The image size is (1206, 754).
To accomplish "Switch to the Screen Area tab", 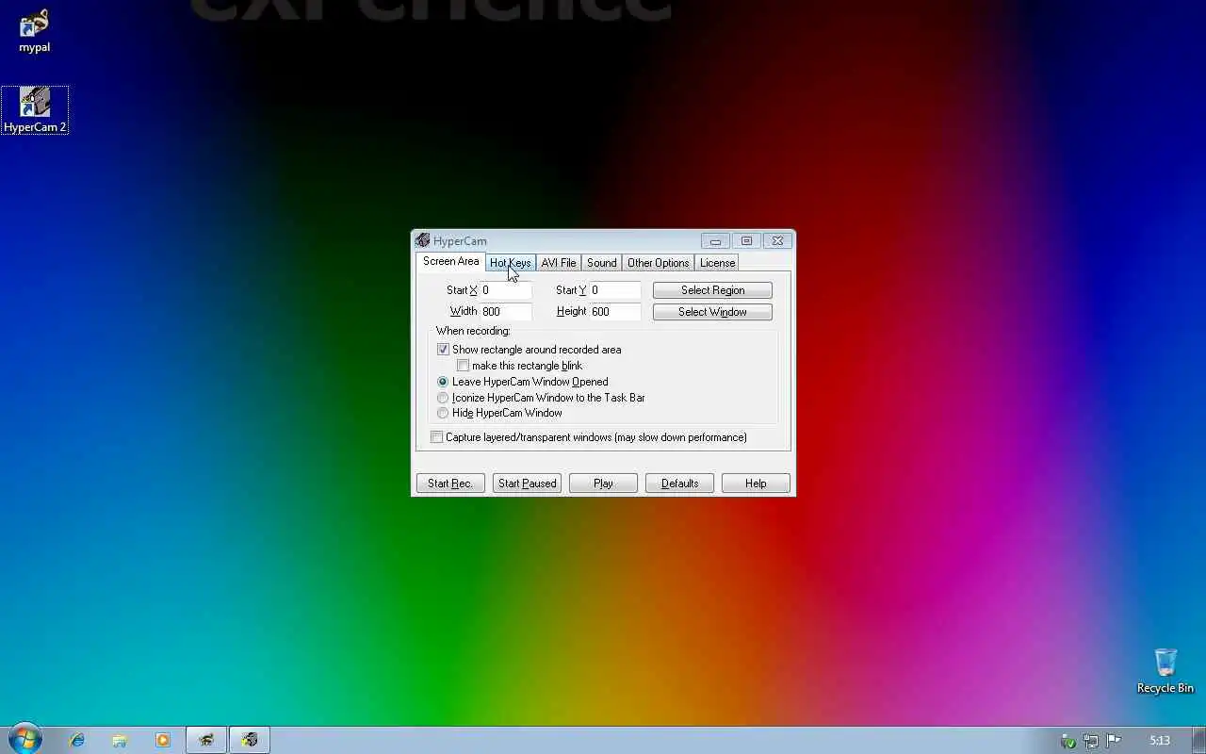I will pos(450,262).
